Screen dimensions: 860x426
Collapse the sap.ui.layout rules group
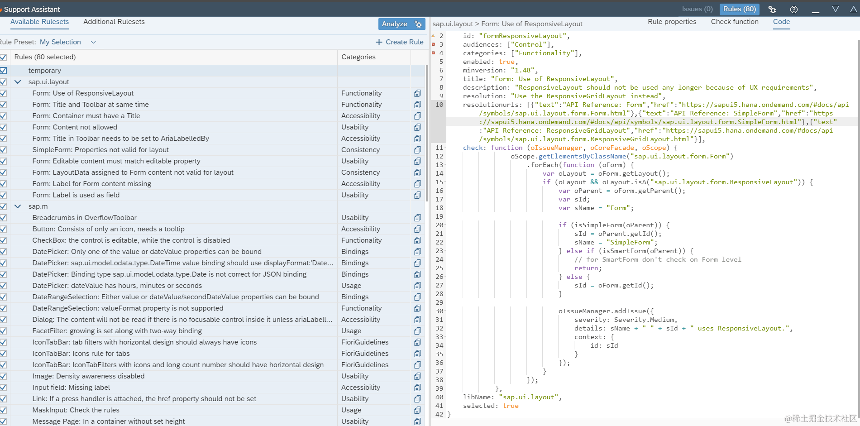tap(18, 82)
